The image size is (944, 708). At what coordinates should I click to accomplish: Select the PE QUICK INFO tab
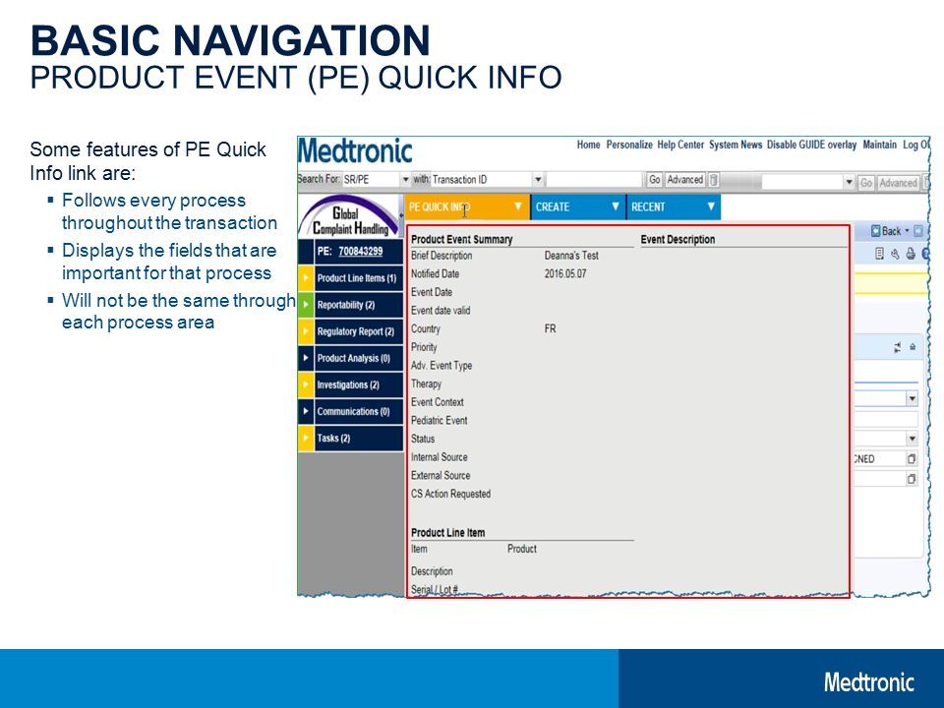(x=466, y=206)
